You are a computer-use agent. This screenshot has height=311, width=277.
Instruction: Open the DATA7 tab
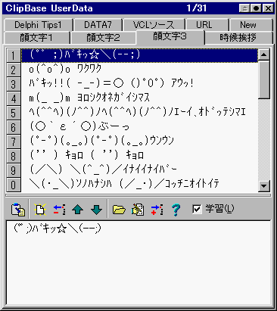coord(98,25)
